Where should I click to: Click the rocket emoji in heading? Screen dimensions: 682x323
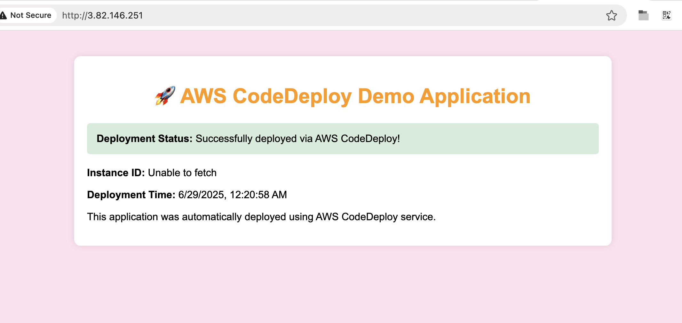pyautogui.click(x=165, y=96)
